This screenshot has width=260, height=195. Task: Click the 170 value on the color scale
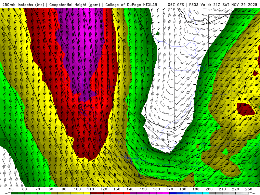(170, 189)
